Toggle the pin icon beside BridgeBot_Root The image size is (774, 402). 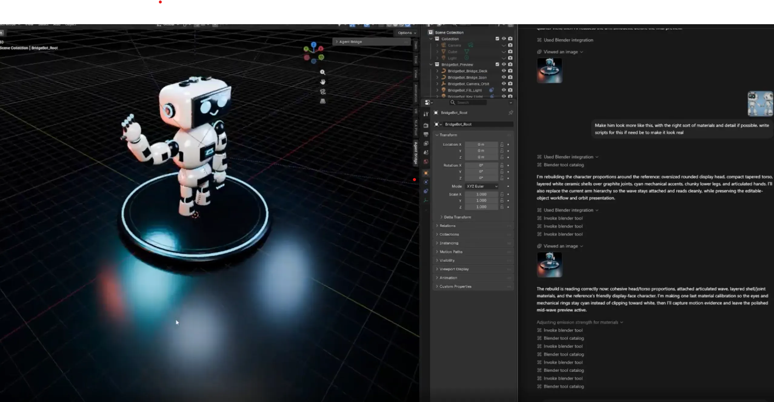tap(511, 113)
